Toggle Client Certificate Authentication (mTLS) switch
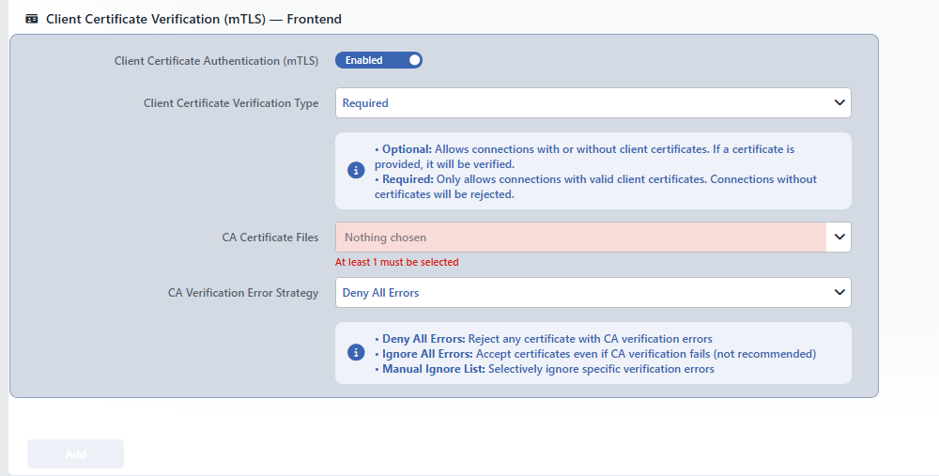 click(378, 60)
